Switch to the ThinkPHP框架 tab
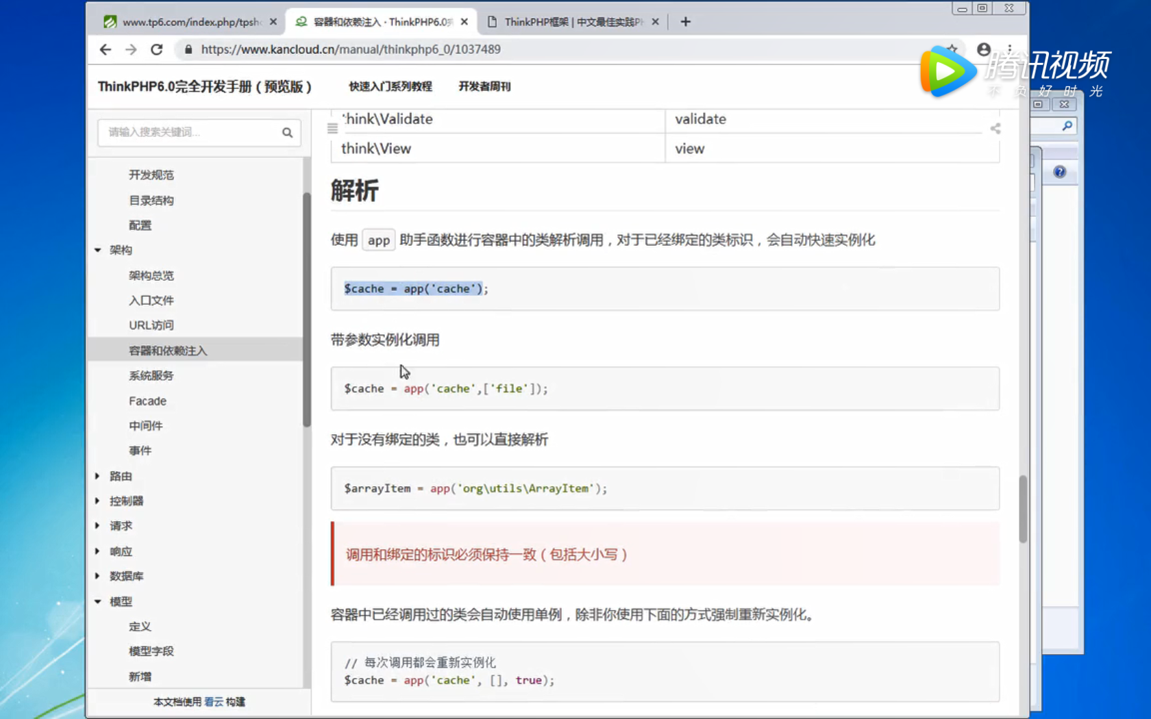 point(573,22)
